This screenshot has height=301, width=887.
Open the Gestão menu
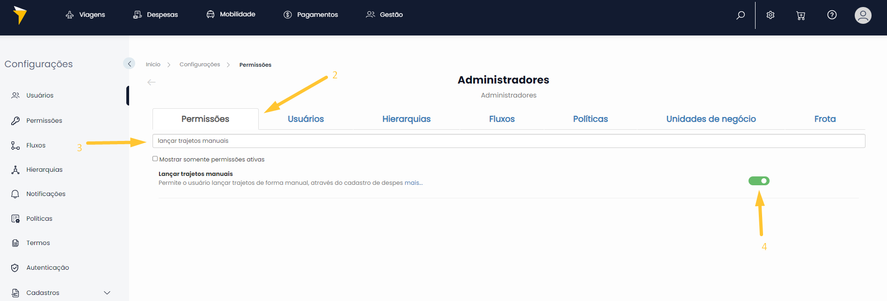coord(385,15)
